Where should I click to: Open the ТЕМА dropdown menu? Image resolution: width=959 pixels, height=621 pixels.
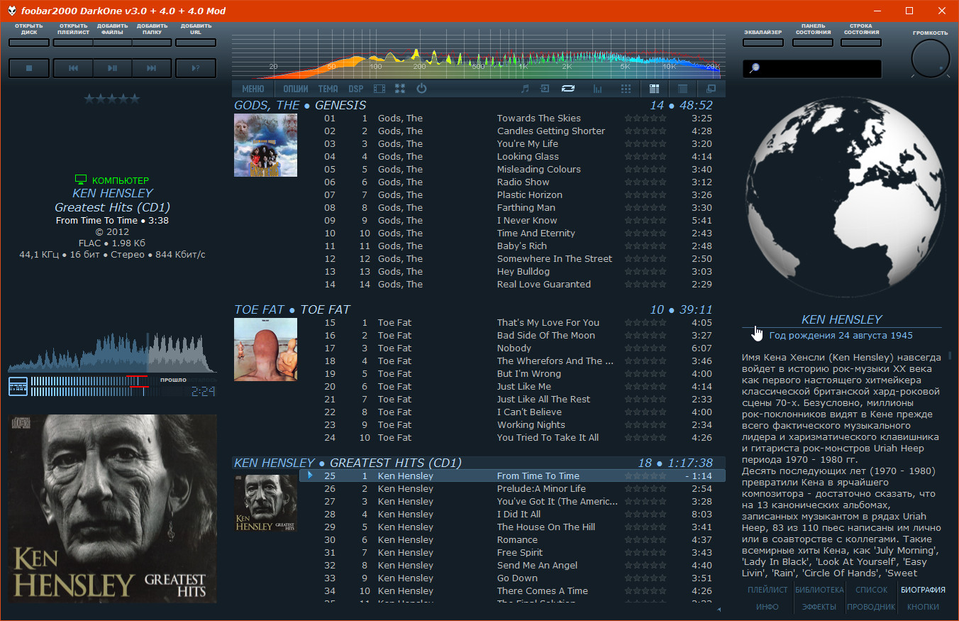(x=328, y=89)
